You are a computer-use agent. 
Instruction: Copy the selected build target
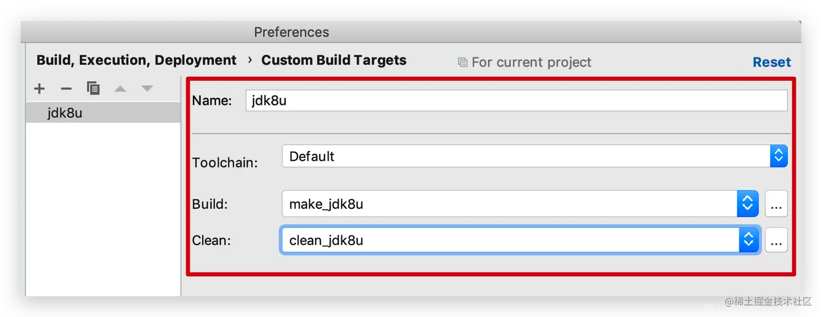pyautogui.click(x=94, y=89)
